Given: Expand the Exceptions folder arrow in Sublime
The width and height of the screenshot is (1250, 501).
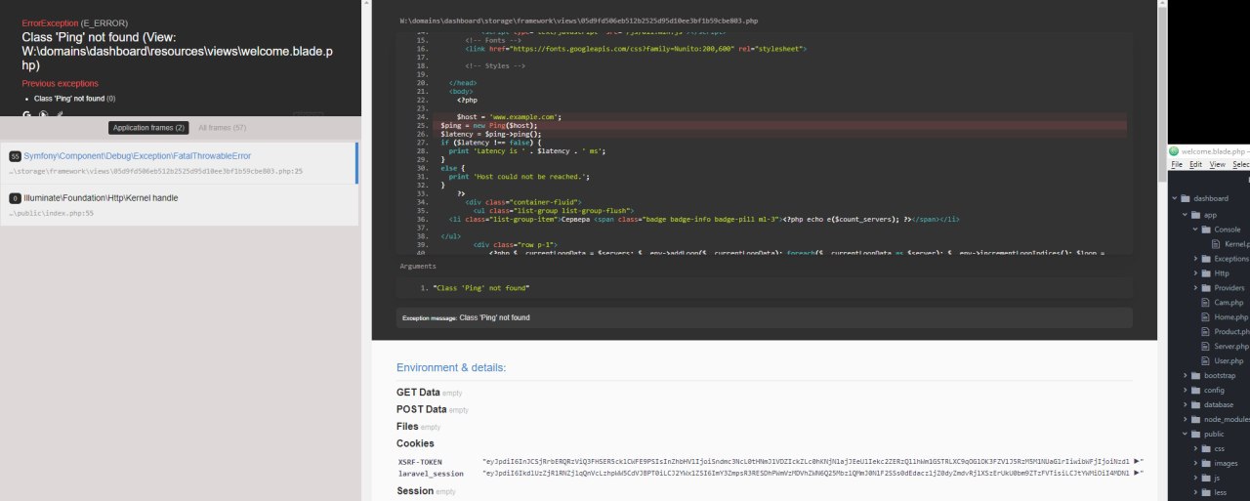Looking at the screenshot, I should pos(1194,259).
